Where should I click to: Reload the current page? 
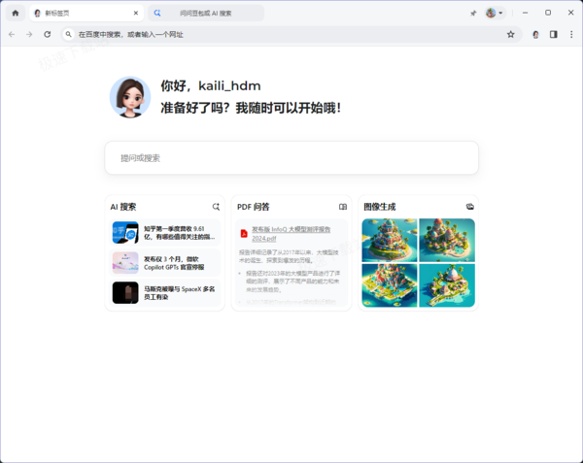48,35
